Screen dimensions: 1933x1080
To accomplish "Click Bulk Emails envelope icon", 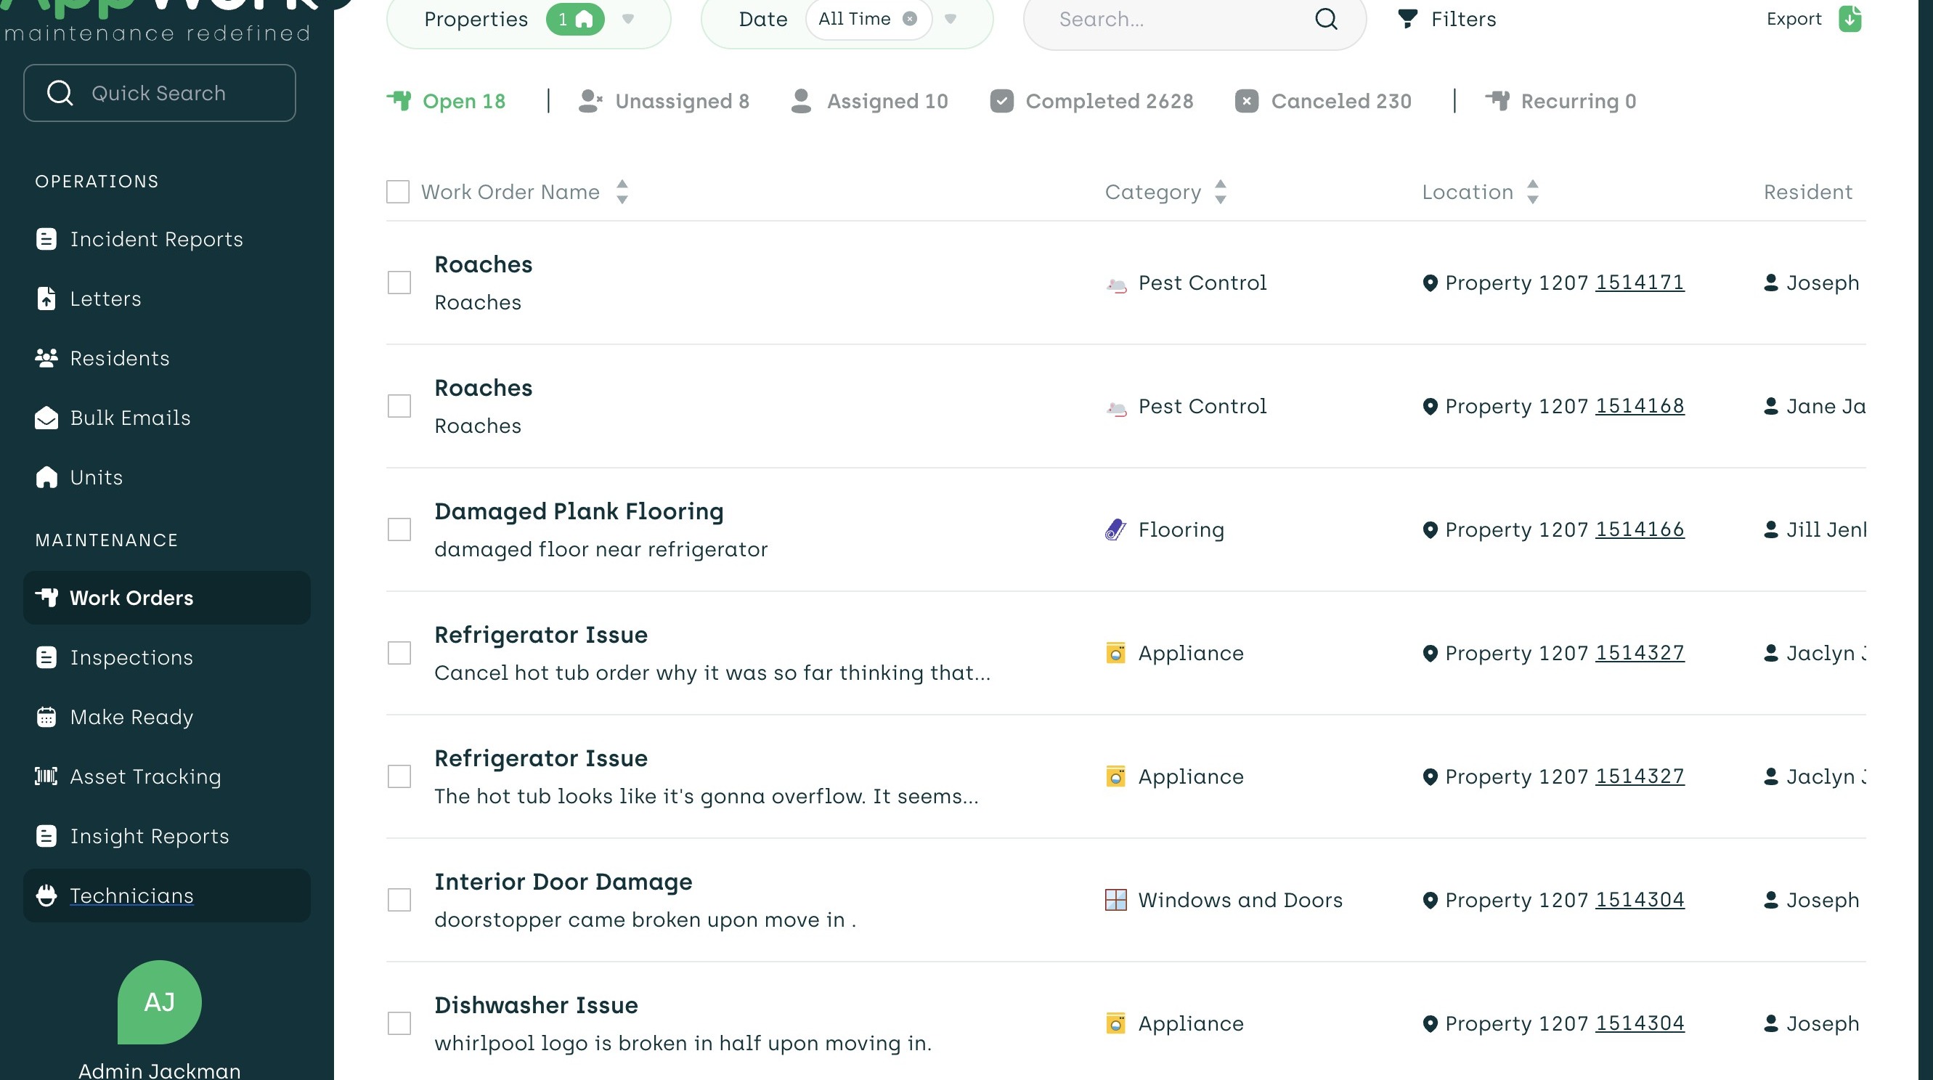I will (x=46, y=418).
